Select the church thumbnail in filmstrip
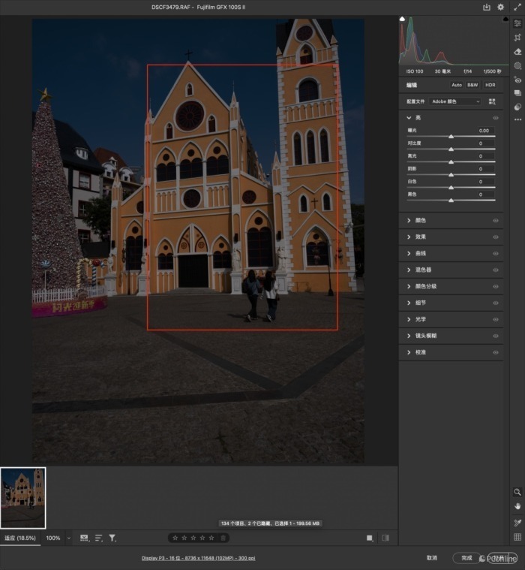 (22, 498)
